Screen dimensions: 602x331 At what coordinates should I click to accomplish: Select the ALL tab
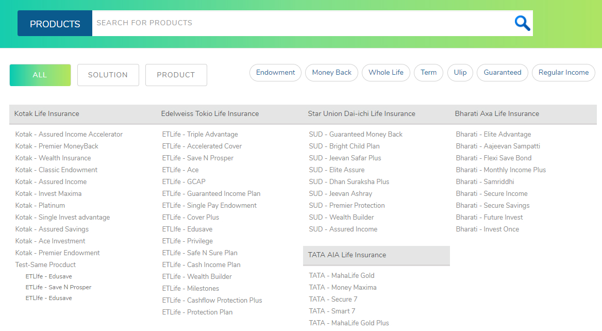pos(40,75)
